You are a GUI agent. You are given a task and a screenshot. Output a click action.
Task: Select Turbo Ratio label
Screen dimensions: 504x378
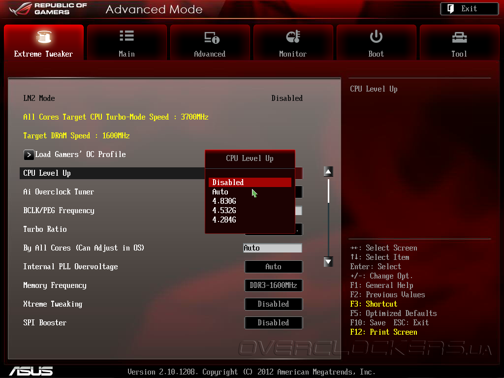(45, 229)
